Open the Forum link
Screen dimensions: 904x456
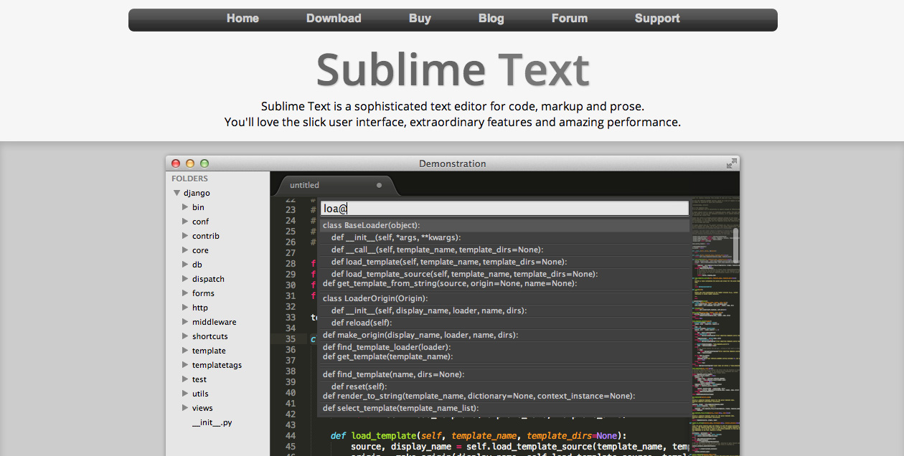[570, 19]
